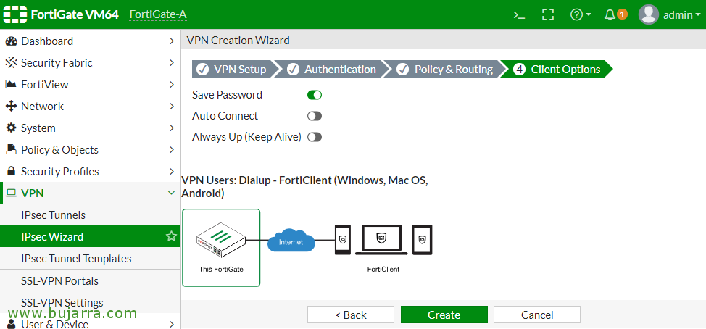This screenshot has width=706, height=329.
Task: Go to Policy & Routing step
Action: click(445, 70)
